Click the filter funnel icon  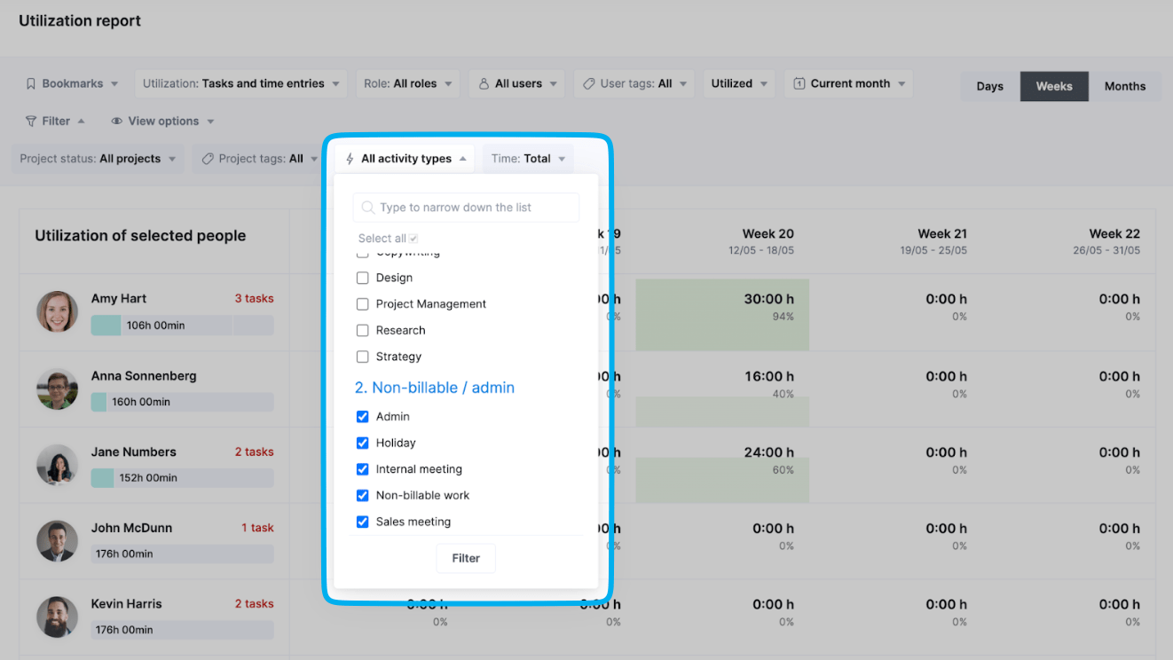click(x=31, y=121)
